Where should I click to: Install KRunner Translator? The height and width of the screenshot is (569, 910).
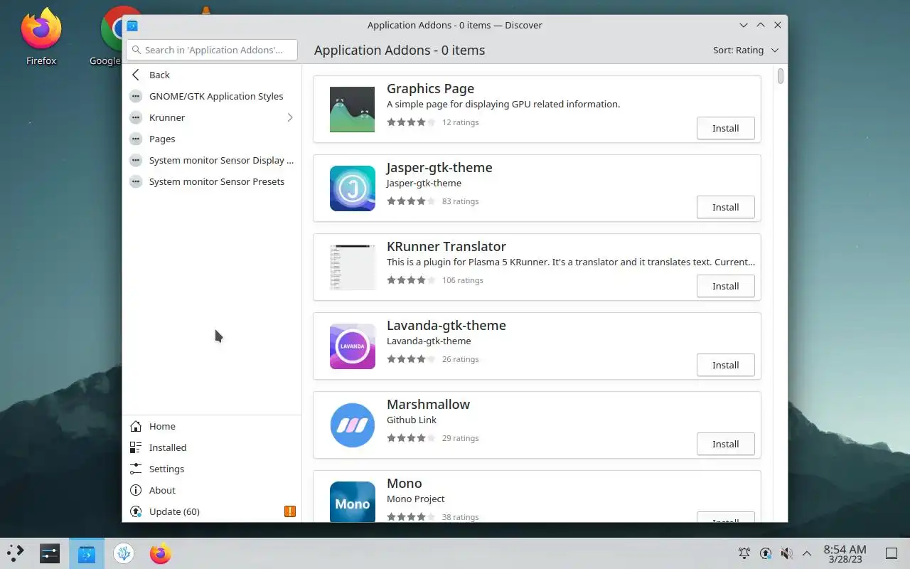point(725,286)
